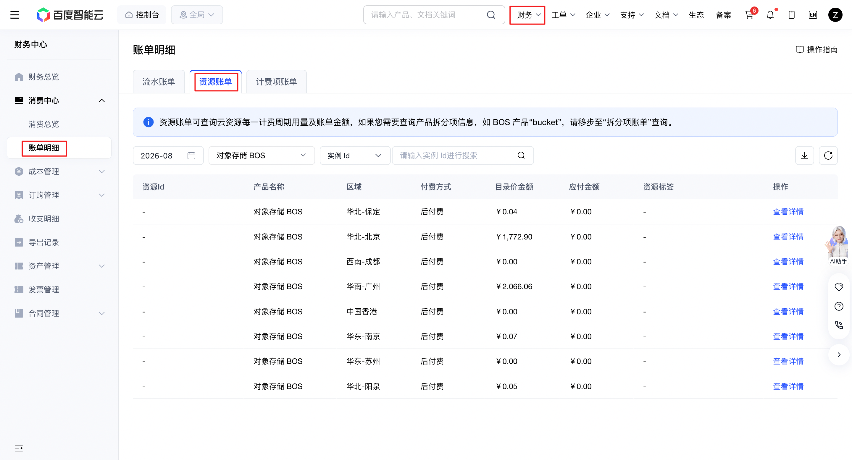Viewport: 852px width, 460px height.
Task: Open the 文档 dropdown menu
Action: [x=666, y=15]
